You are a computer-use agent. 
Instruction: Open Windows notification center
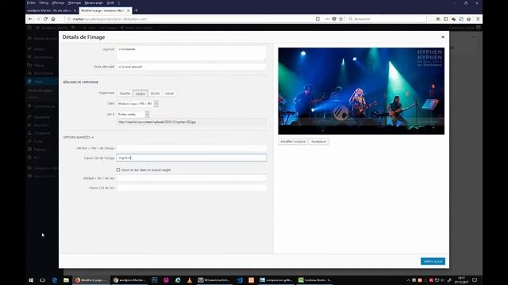(475, 280)
